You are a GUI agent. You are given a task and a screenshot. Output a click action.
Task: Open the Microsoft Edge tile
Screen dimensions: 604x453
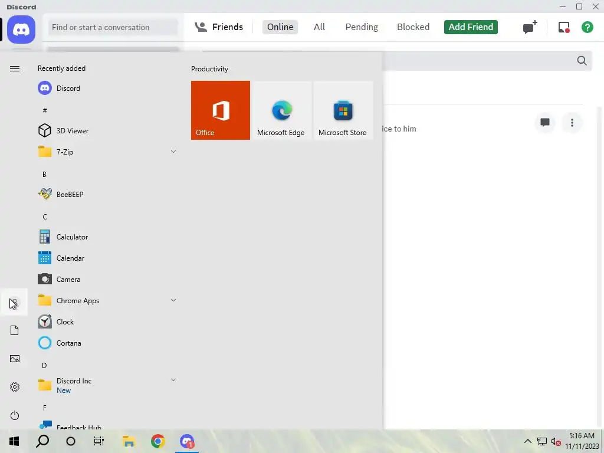pyautogui.click(x=282, y=110)
